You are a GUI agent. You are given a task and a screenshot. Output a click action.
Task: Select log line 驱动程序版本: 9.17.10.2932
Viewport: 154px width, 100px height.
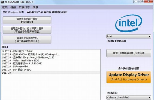(51, 64)
